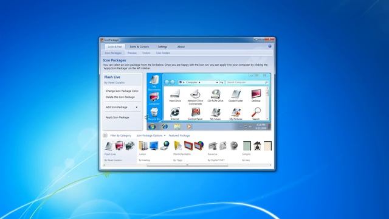Expand the Computer address bar dropdown in preview
389x219 pixels.
(217, 82)
